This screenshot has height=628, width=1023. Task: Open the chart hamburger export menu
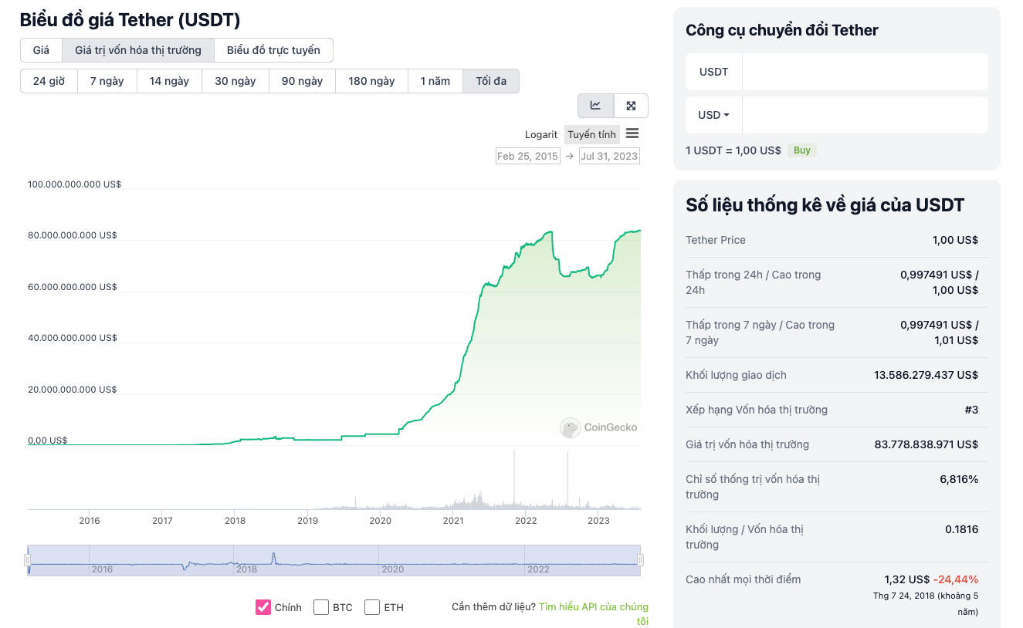coord(632,133)
